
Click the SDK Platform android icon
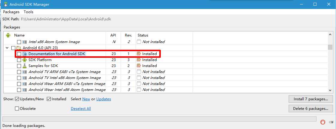pos(25,60)
